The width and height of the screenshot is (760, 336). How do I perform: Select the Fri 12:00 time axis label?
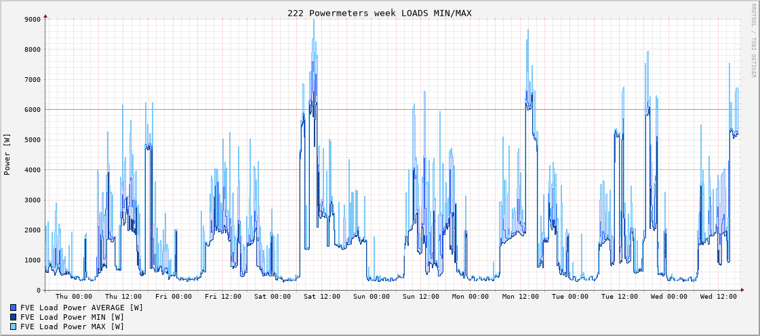point(223,297)
